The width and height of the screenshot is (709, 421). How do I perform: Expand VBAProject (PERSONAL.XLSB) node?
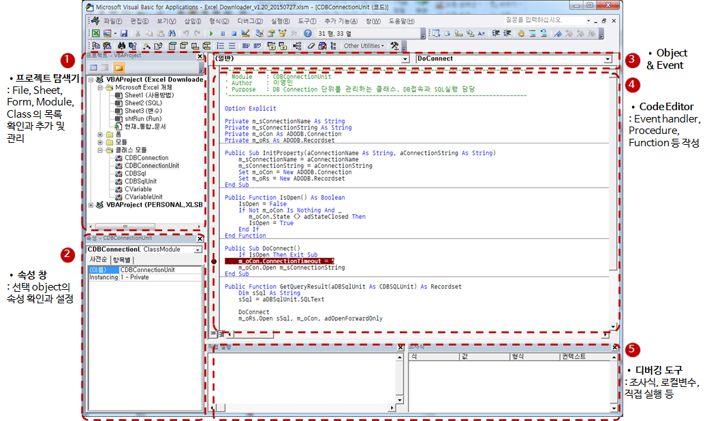91,205
